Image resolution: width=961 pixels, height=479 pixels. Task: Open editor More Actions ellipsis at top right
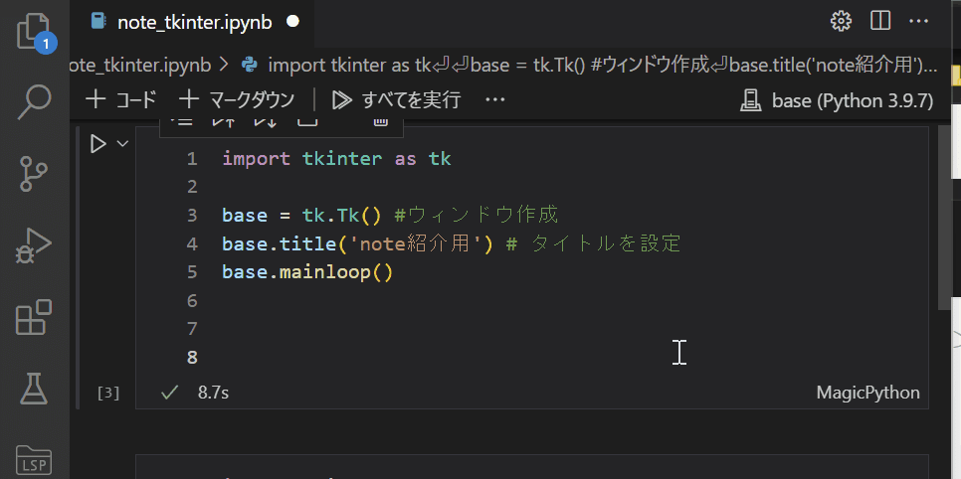coord(918,22)
